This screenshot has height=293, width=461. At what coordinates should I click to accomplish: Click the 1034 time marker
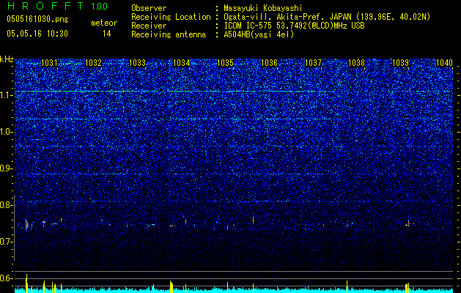pos(182,63)
